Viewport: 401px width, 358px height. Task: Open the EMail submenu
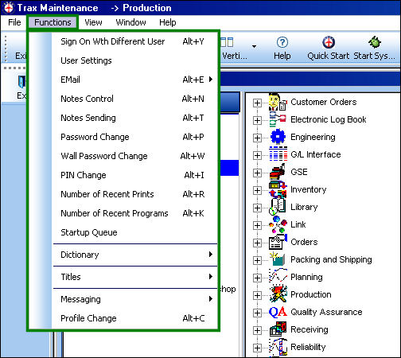(135, 80)
